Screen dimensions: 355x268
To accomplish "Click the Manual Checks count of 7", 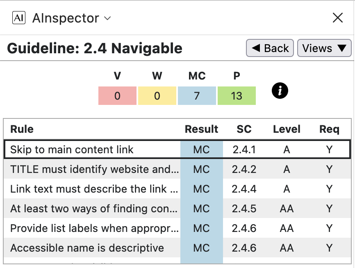I will point(197,96).
